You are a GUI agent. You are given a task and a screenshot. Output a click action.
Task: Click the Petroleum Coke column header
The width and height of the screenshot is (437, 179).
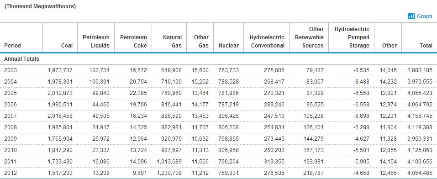133,41
